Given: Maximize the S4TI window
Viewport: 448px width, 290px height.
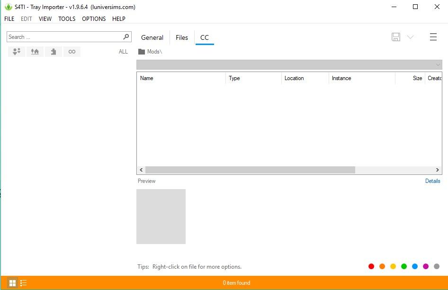Looking at the screenshot, I should click(x=415, y=7).
